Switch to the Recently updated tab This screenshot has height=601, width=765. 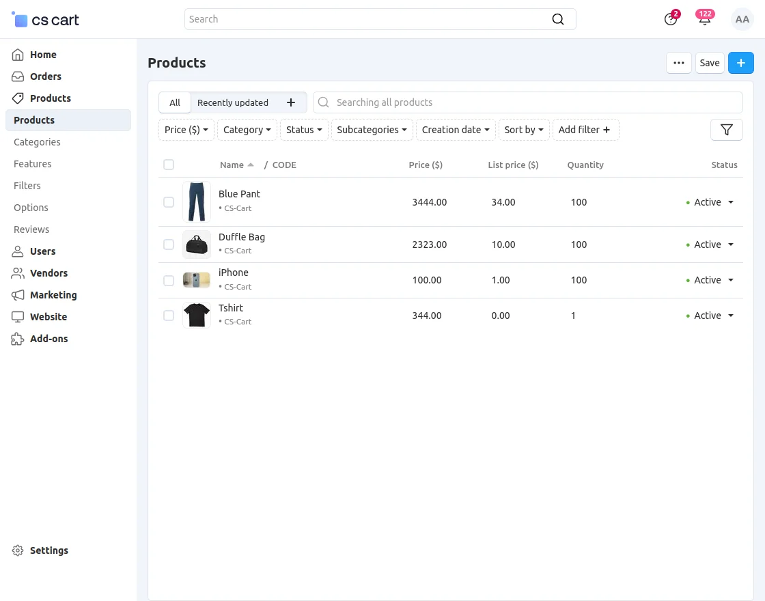[x=232, y=102]
